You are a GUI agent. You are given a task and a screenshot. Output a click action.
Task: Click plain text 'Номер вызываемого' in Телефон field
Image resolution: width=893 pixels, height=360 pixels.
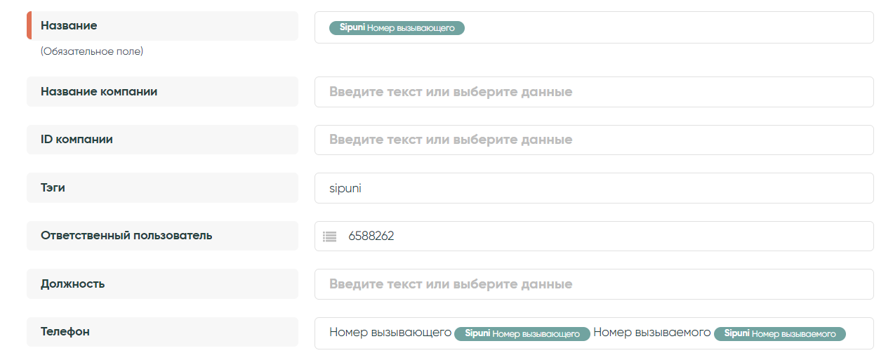pyautogui.click(x=651, y=333)
